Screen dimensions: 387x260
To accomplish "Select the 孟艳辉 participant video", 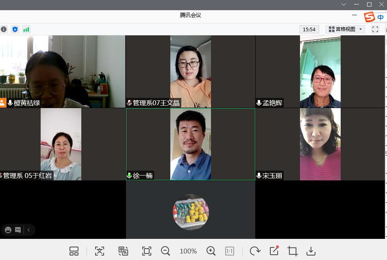I will click(x=320, y=71).
